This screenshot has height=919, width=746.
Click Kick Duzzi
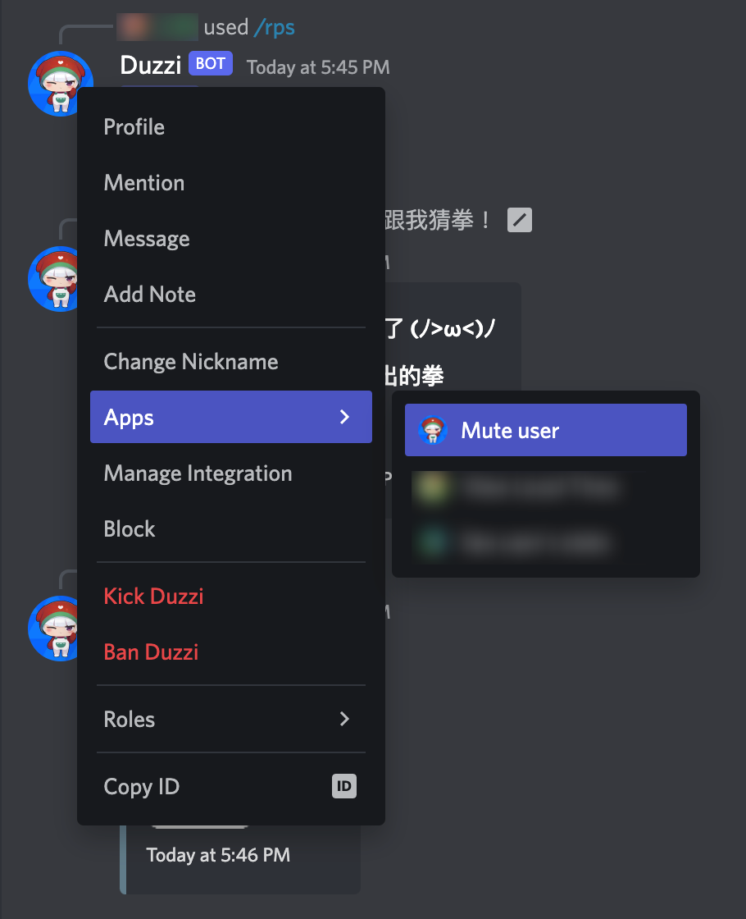click(231, 596)
